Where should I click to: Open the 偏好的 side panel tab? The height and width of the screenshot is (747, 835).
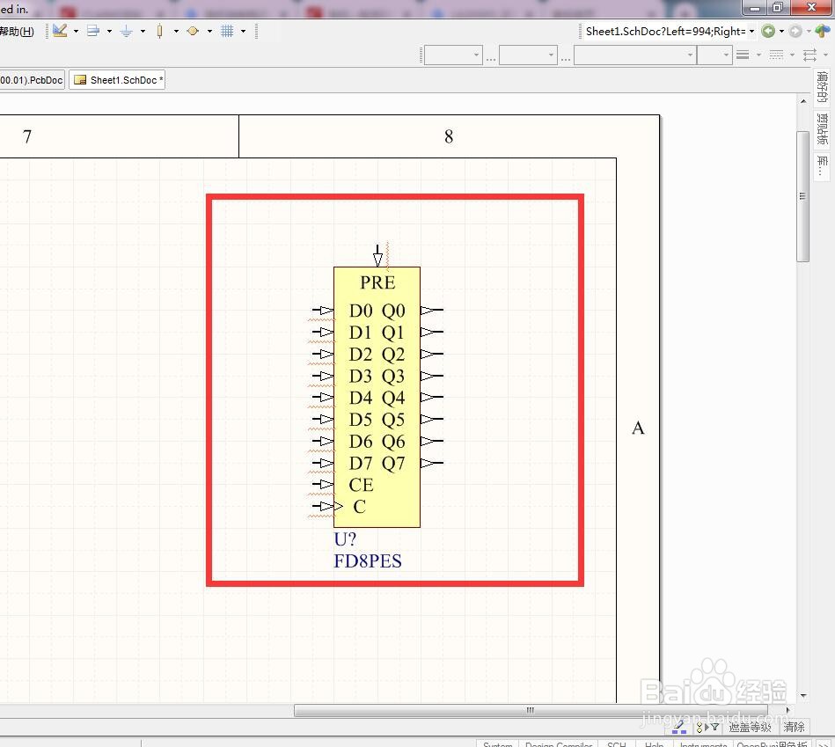pyautogui.click(x=822, y=87)
